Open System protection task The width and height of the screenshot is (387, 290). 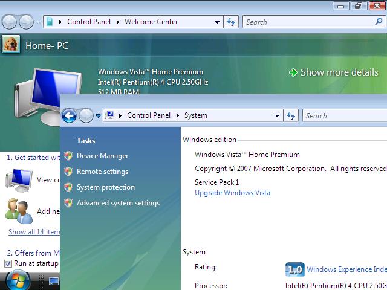[x=106, y=187]
